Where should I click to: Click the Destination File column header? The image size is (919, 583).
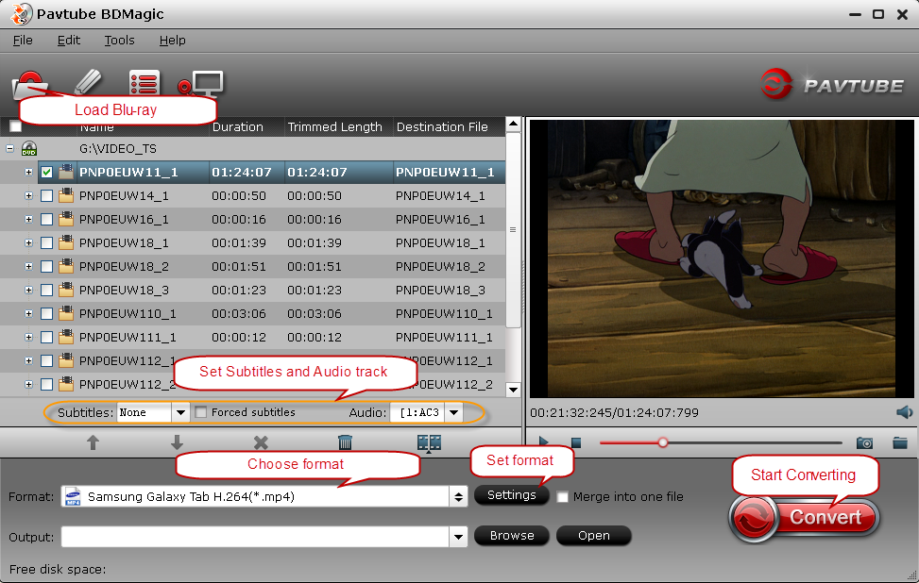[x=449, y=126]
